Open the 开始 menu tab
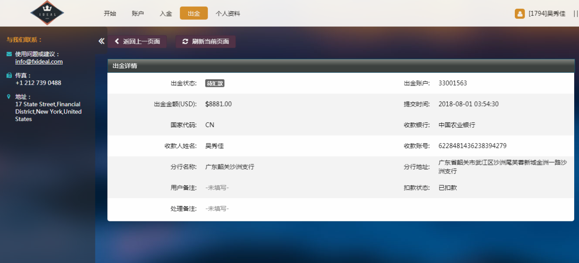 tap(110, 14)
